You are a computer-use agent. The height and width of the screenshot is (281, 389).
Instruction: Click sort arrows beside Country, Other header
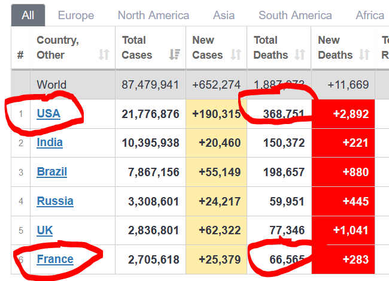point(104,55)
